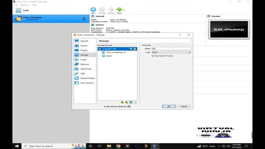Click New machine toolbar icon in VirtualBox Manager

(x=93, y=10)
